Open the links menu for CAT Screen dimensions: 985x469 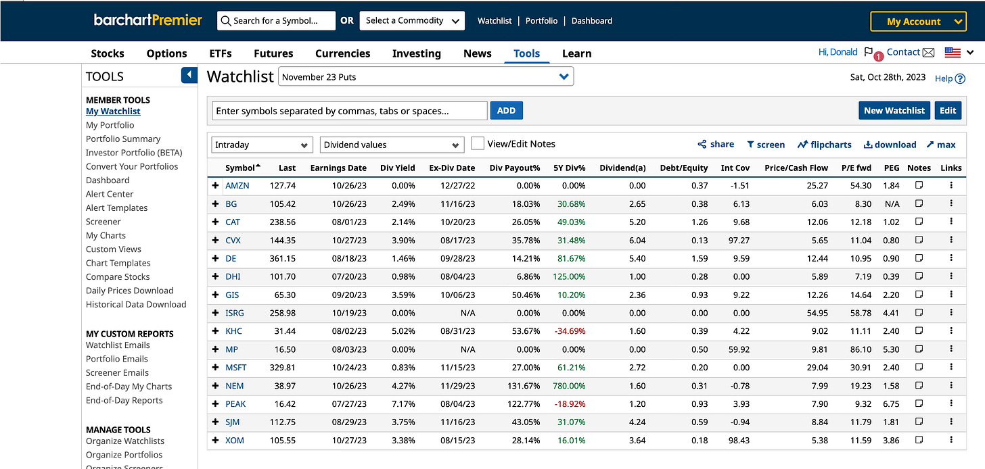click(x=951, y=222)
